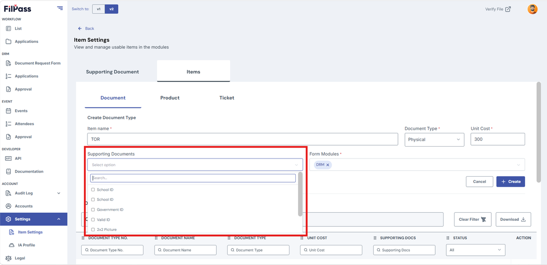Check the 2x2 Picture option
This screenshot has width=547, height=265.
coord(93,229)
